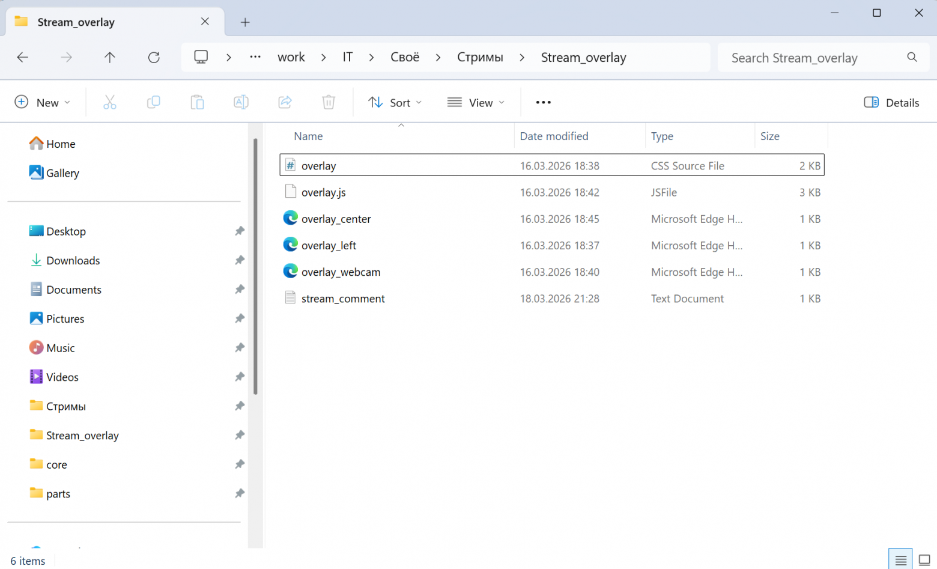The height and width of the screenshot is (569, 937).
Task: Open a new tab with plus button
Action: (x=245, y=22)
